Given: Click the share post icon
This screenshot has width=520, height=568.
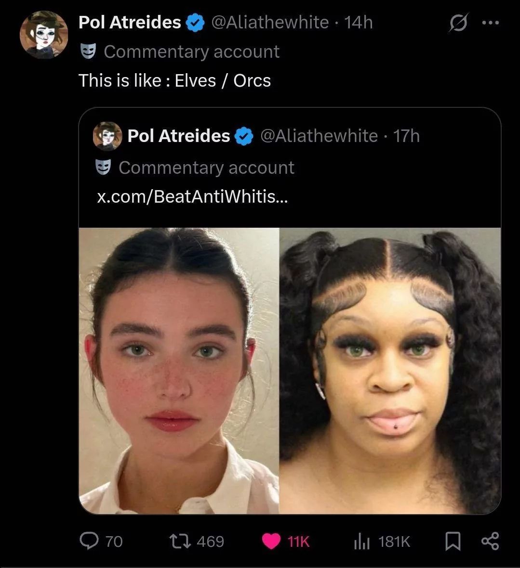Looking at the screenshot, I should [490, 541].
